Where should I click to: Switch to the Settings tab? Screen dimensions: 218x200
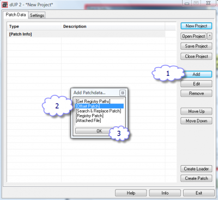[37, 15]
